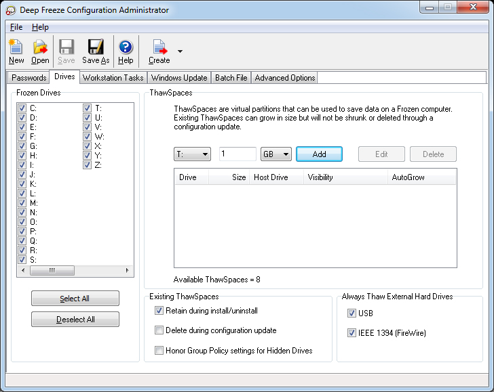Open the ThawSpace drive letter T: dropdown
This screenshot has width=494, height=392.
click(192, 154)
